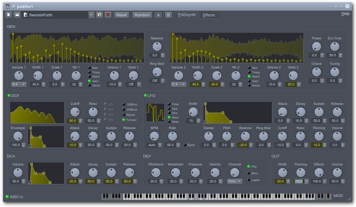
Task: Toggle the DCF enable LED
Action: point(9,95)
